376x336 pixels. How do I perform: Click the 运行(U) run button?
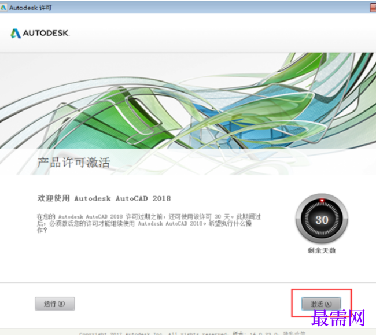pyautogui.click(x=55, y=304)
